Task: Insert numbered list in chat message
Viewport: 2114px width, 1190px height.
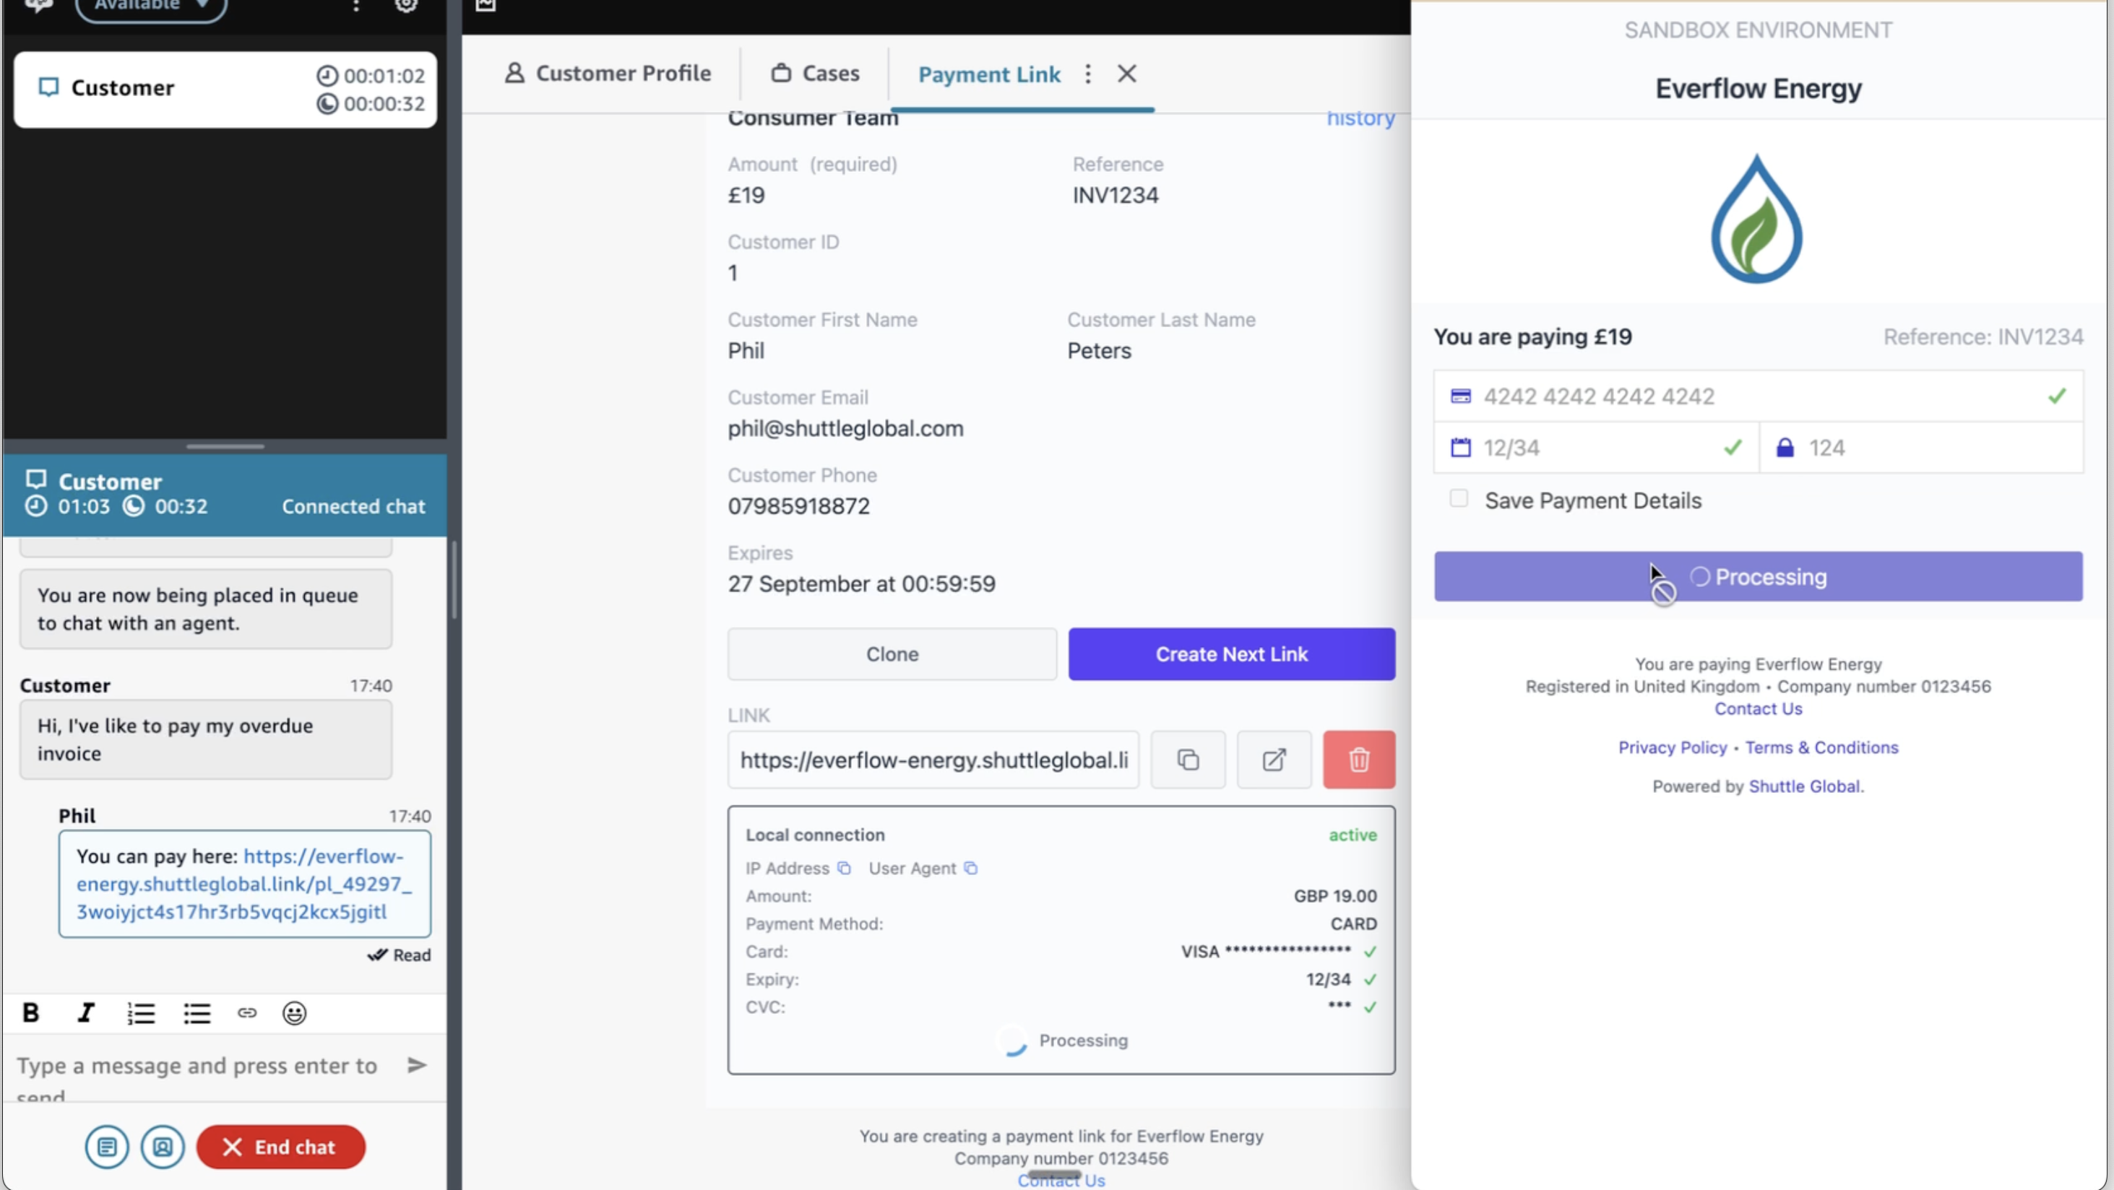Action: click(x=141, y=1013)
